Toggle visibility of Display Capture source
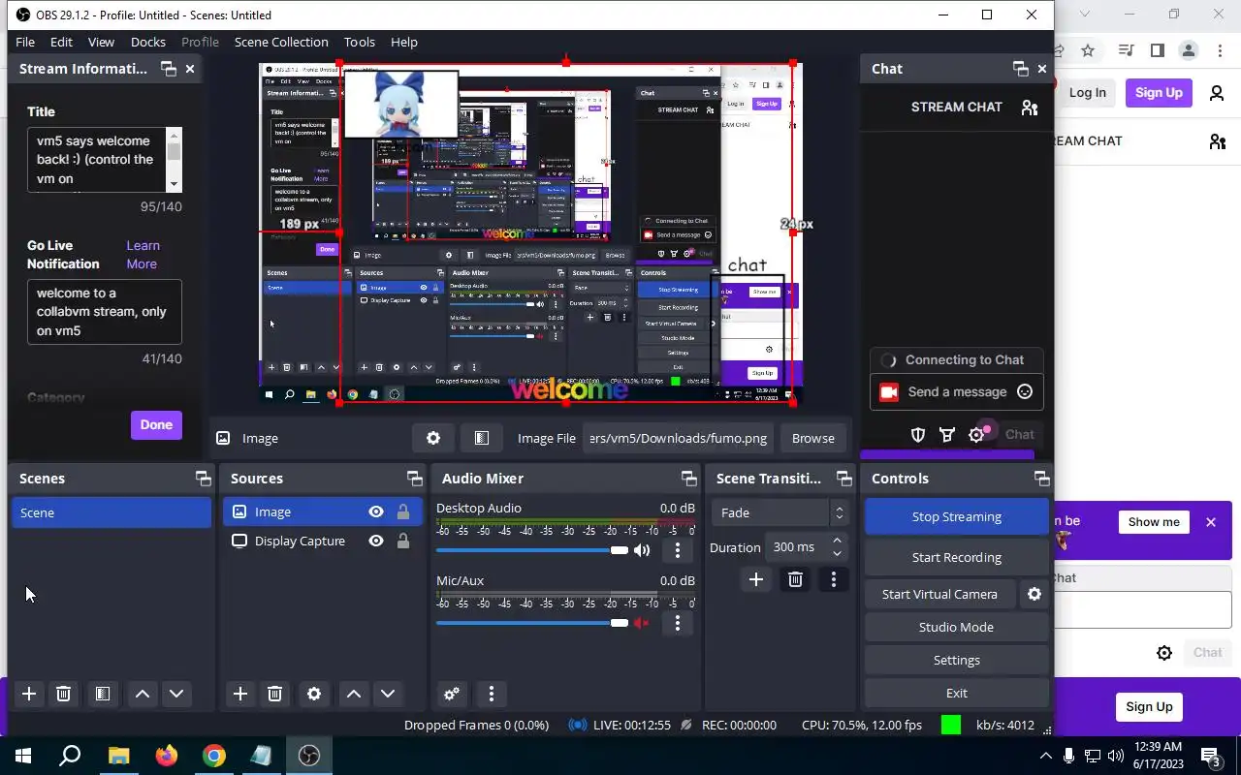1241x775 pixels. tap(376, 541)
